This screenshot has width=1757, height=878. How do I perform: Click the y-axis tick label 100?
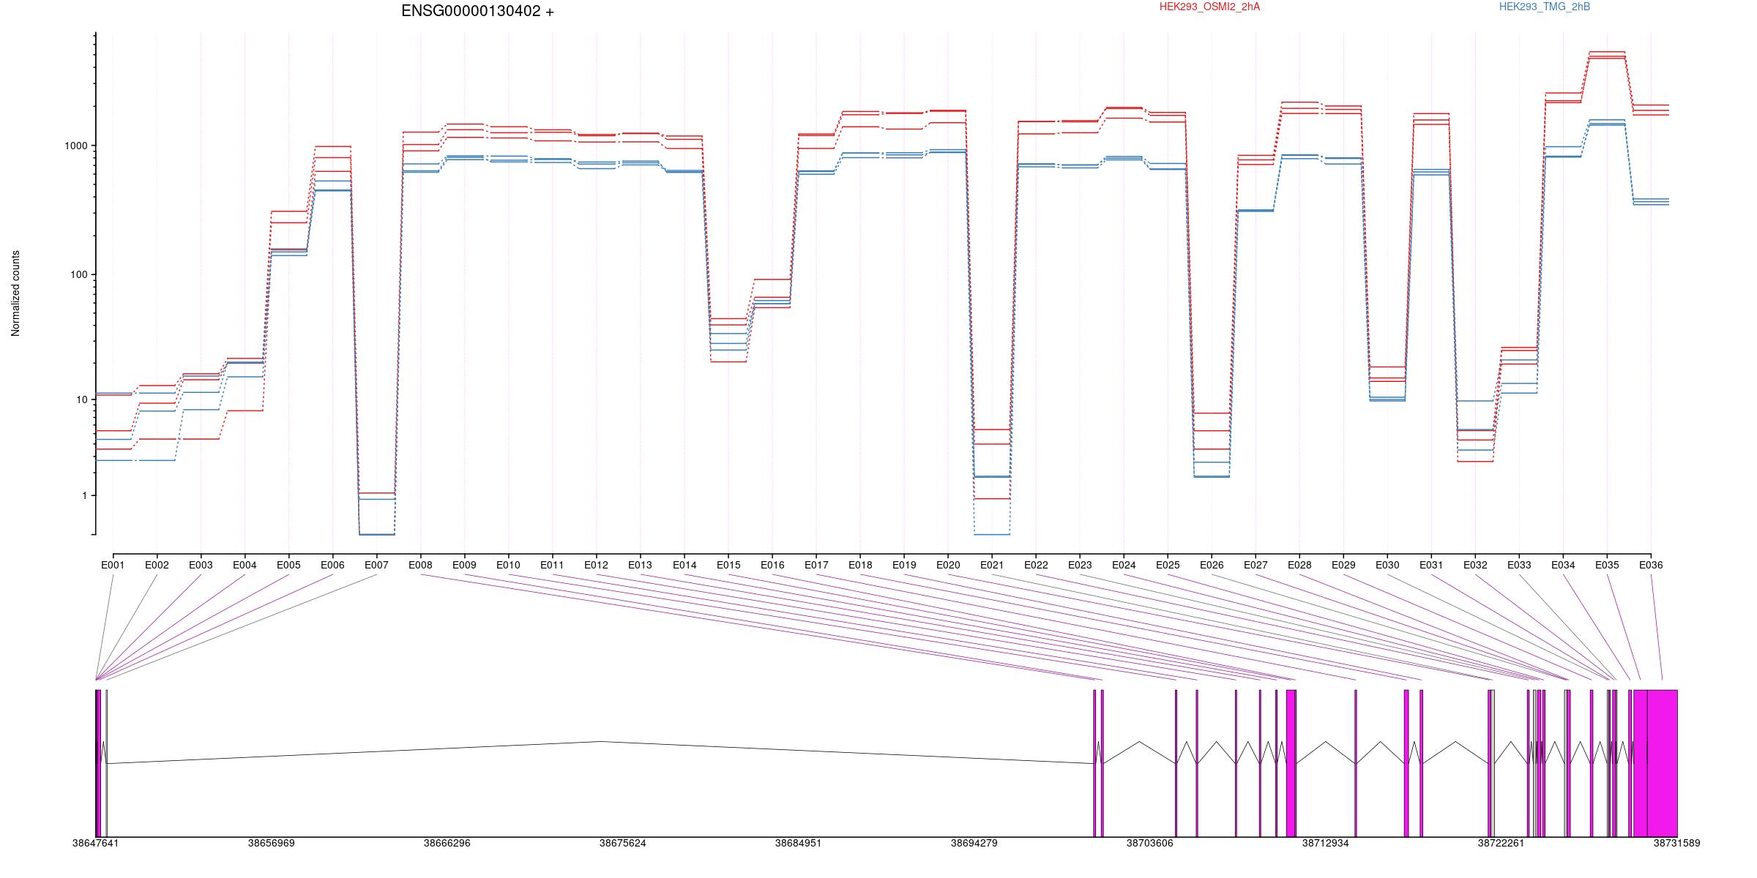(79, 274)
